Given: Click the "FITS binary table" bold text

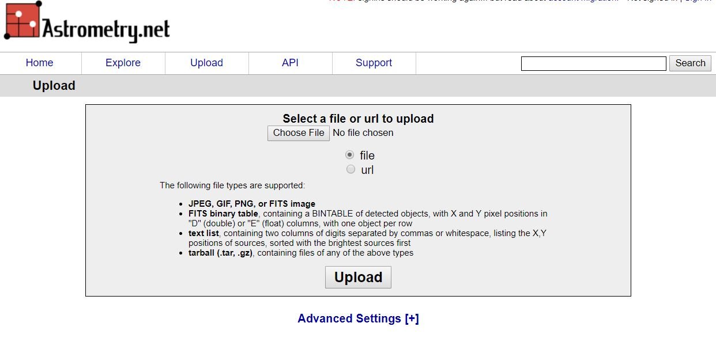Looking at the screenshot, I should [x=223, y=214].
